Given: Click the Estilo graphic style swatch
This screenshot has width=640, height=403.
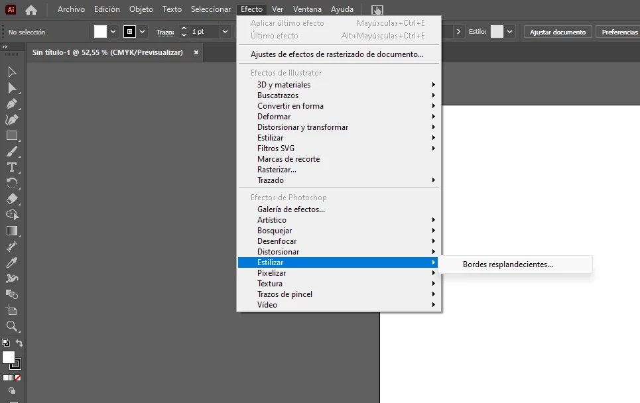Looking at the screenshot, I should coord(497,31).
